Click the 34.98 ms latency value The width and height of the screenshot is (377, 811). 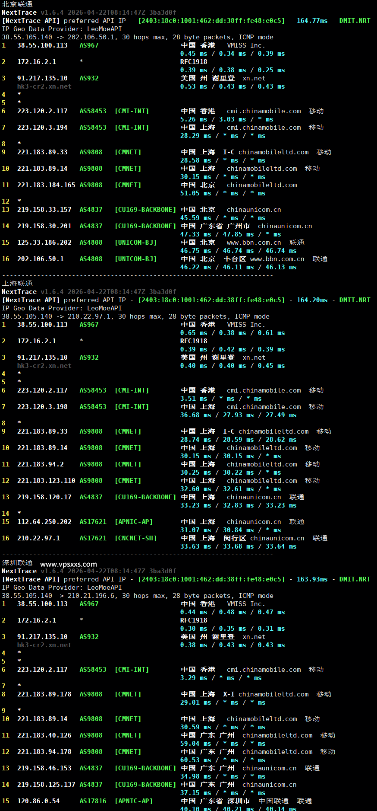196,776
